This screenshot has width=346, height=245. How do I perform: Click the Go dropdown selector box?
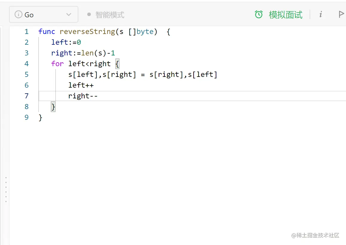[x=43, y=14]
